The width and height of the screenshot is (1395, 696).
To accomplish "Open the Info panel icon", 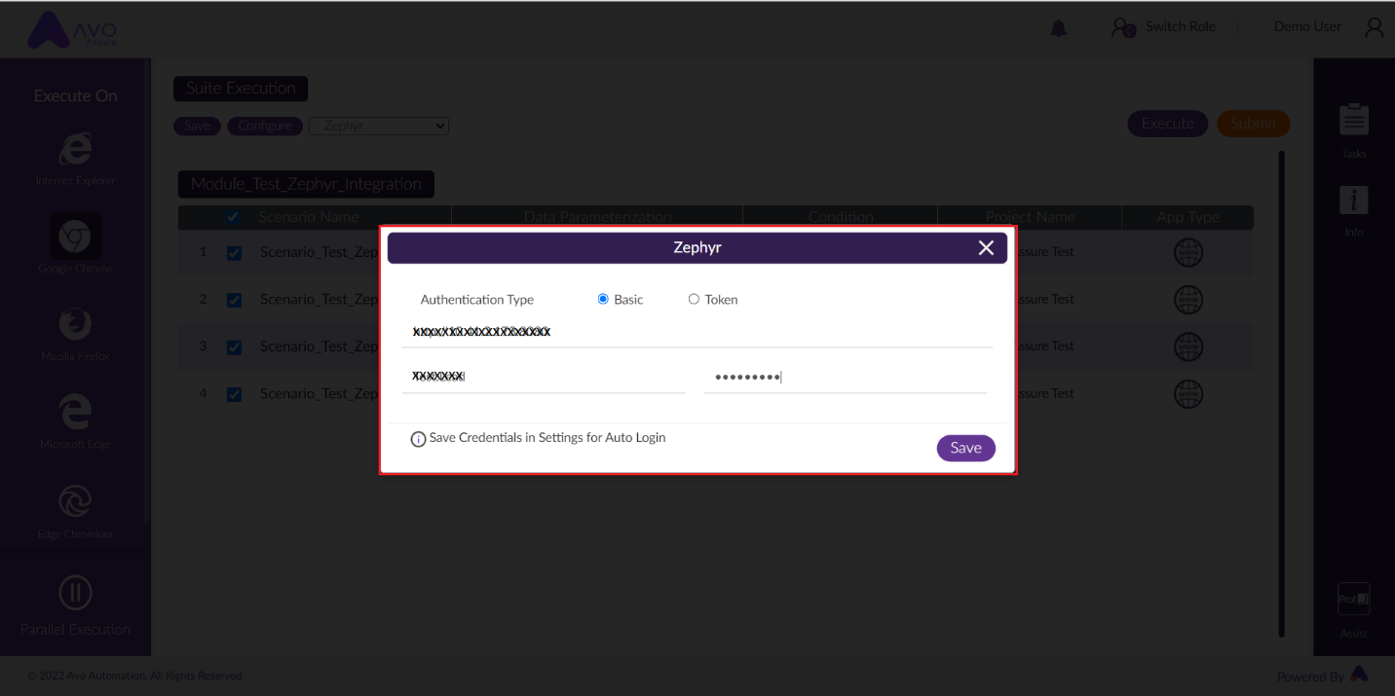I will point(1354,200).
